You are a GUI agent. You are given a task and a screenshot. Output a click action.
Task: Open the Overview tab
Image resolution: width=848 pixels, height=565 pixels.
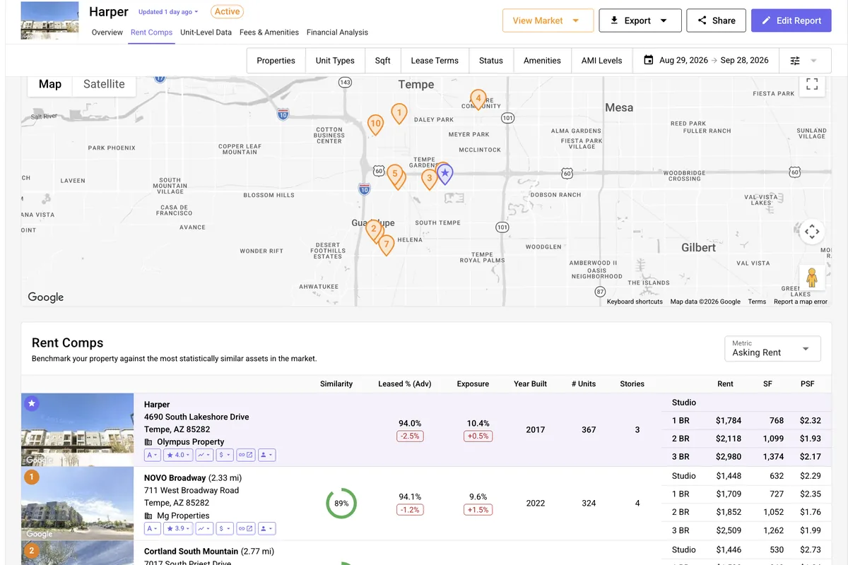coord(107,32)
